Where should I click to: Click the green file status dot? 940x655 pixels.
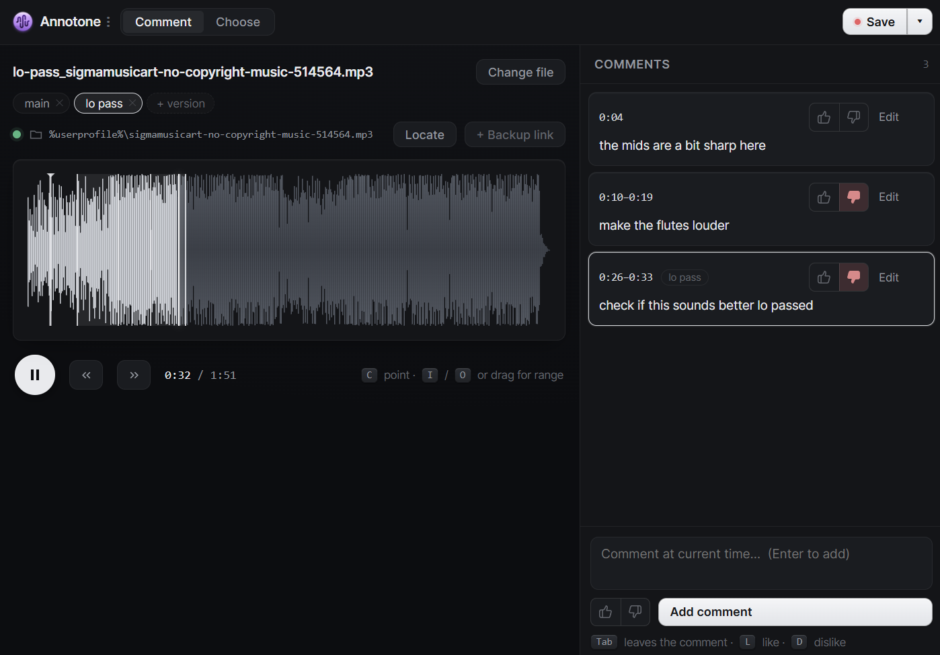(x=17, y=134)
